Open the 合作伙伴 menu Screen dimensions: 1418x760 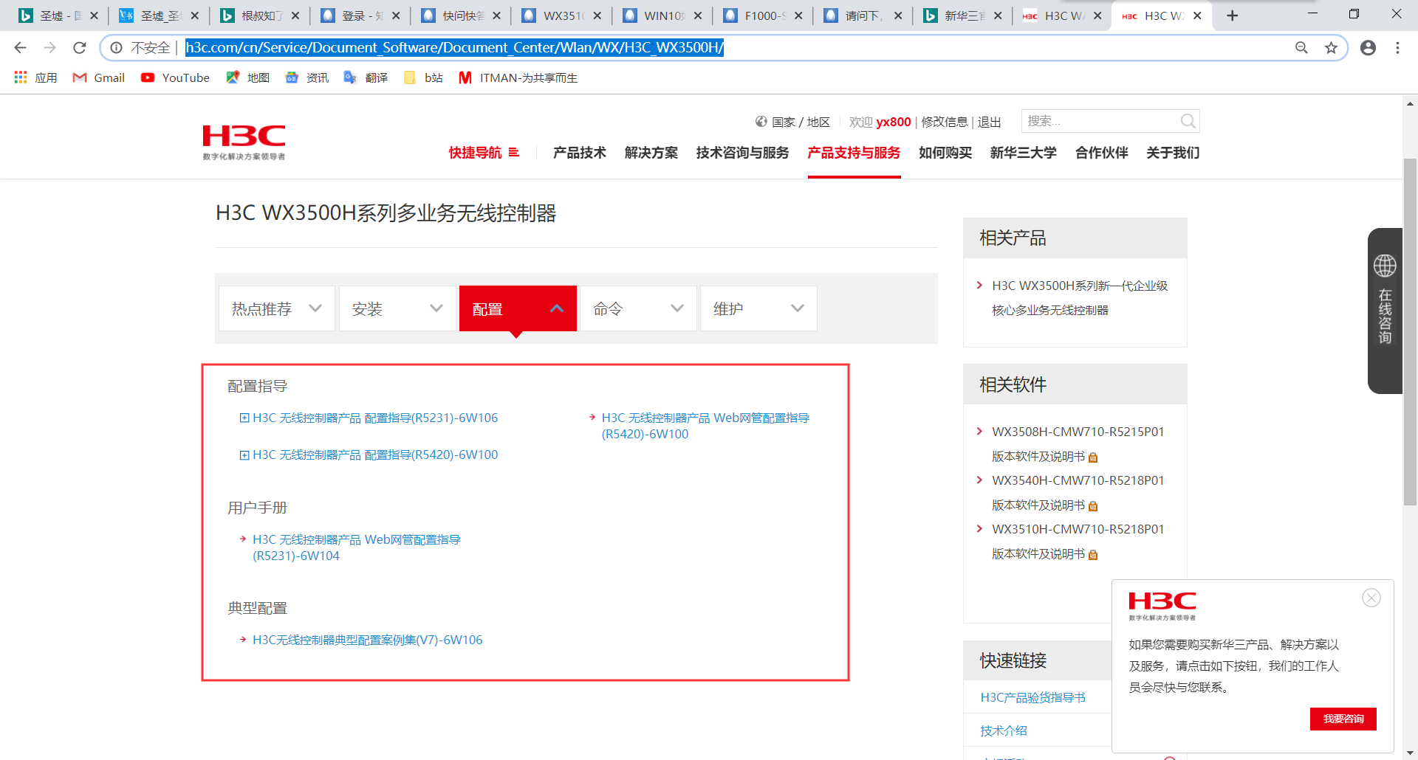click(x=1102, y=153)
